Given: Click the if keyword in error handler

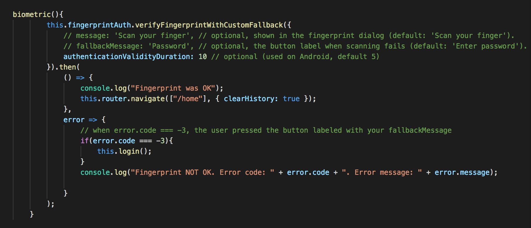Looking at the screenshot, I should pyautogui.click(x=84, y=141).
